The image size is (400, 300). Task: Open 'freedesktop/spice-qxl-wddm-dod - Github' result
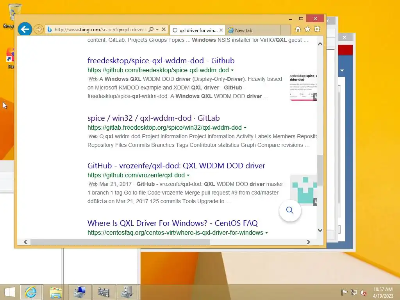pos(161,61)
